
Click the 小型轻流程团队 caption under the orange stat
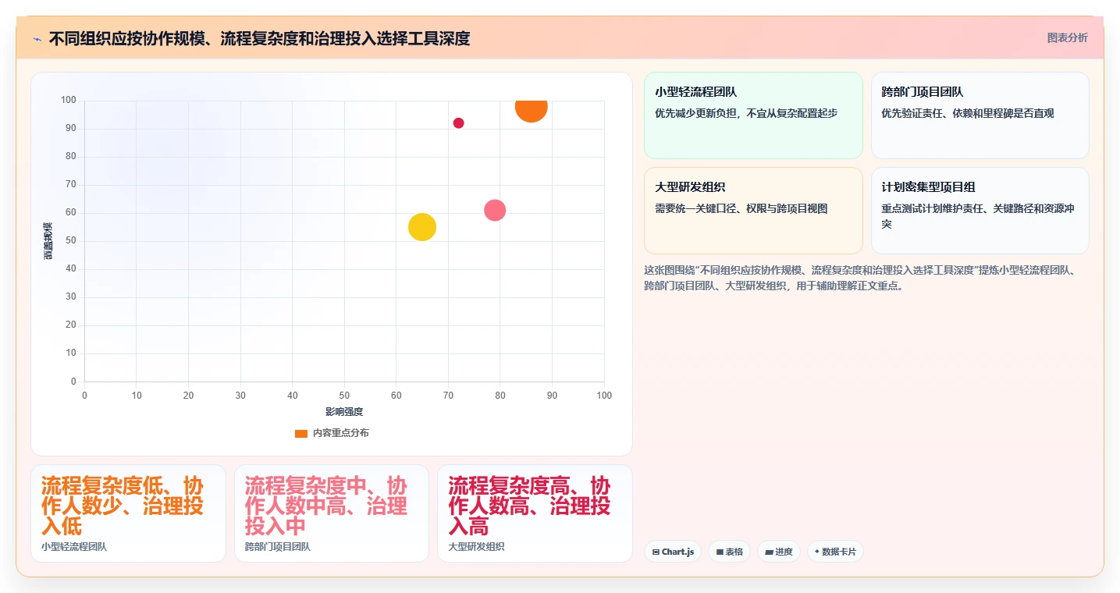click(74, 547)
